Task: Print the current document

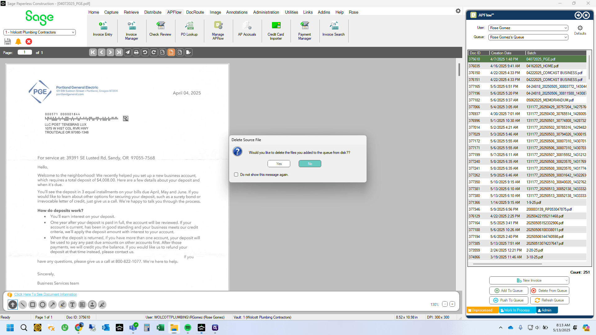Action: 136,52
